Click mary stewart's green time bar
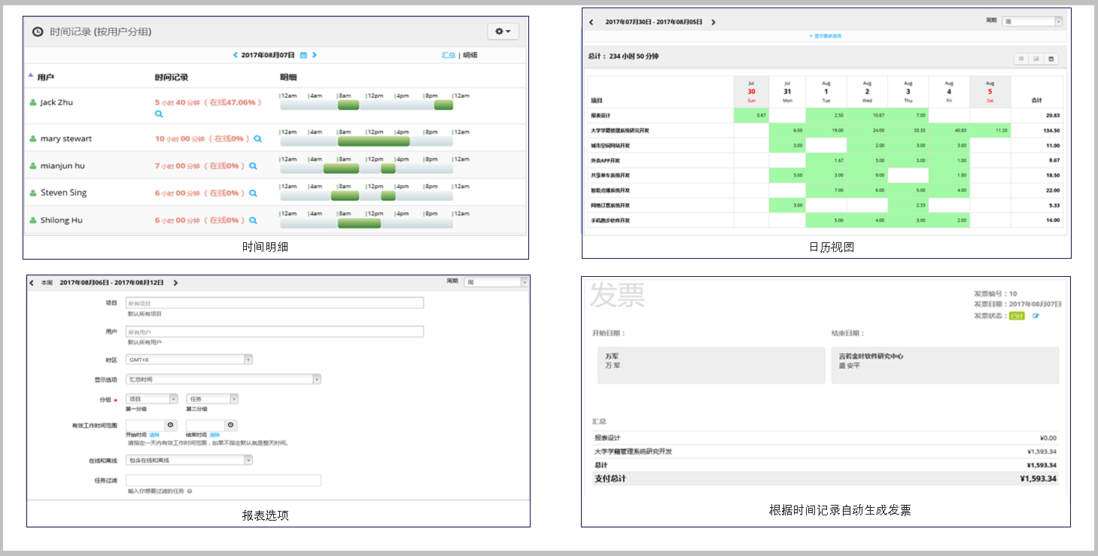 pyautogui.click(x=373, y=141)
